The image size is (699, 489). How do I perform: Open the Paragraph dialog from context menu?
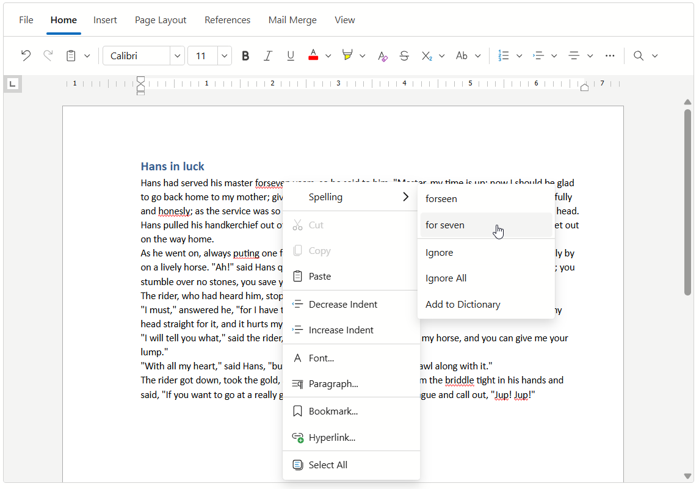(x=333, y=383)
